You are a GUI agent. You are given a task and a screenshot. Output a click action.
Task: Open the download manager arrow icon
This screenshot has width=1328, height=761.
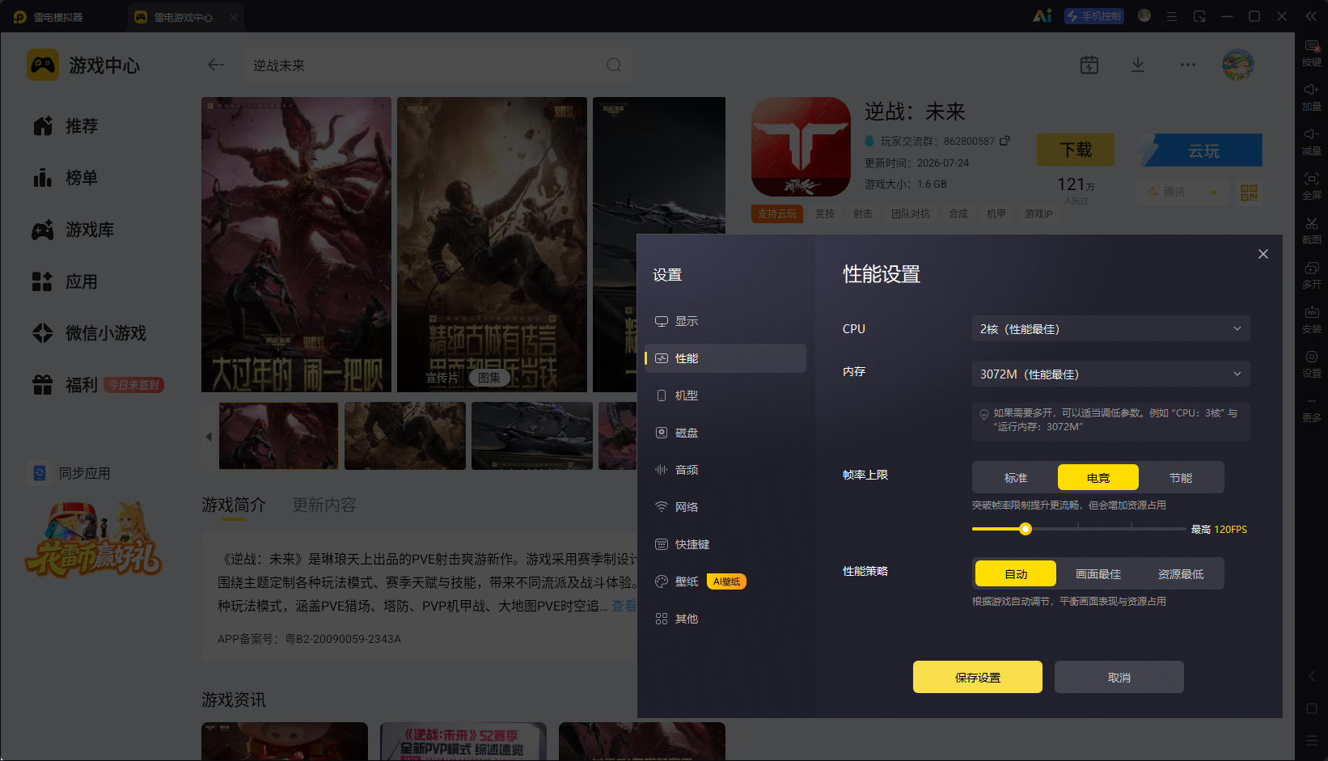(x=1138, y=65)
